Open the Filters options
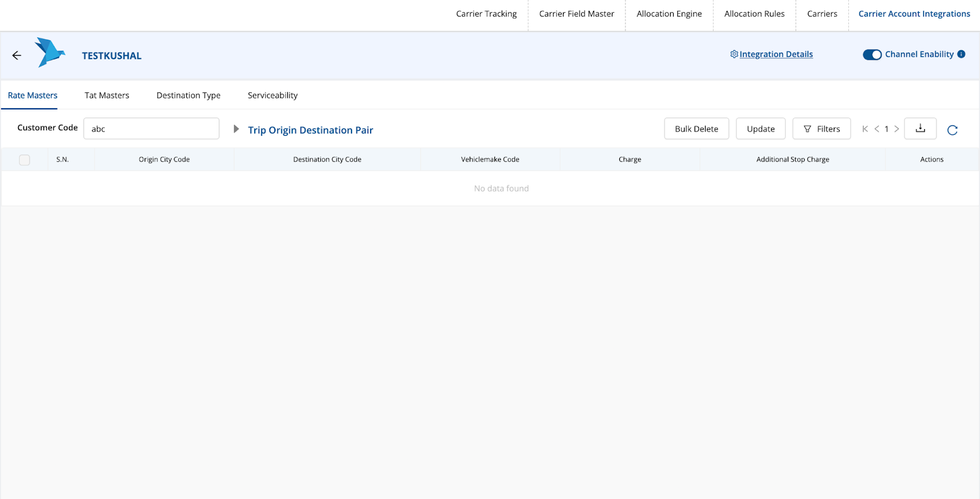980x499 pixels. (821, 129)
